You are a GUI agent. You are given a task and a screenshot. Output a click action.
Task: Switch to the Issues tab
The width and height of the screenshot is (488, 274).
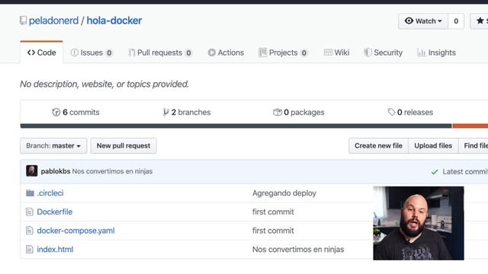click(91, 53)
